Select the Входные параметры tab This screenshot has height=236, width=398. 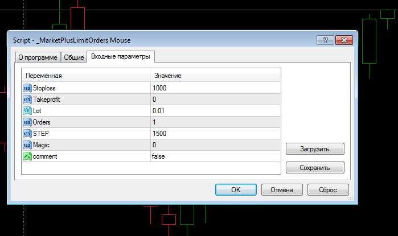(x=121, y=56)
